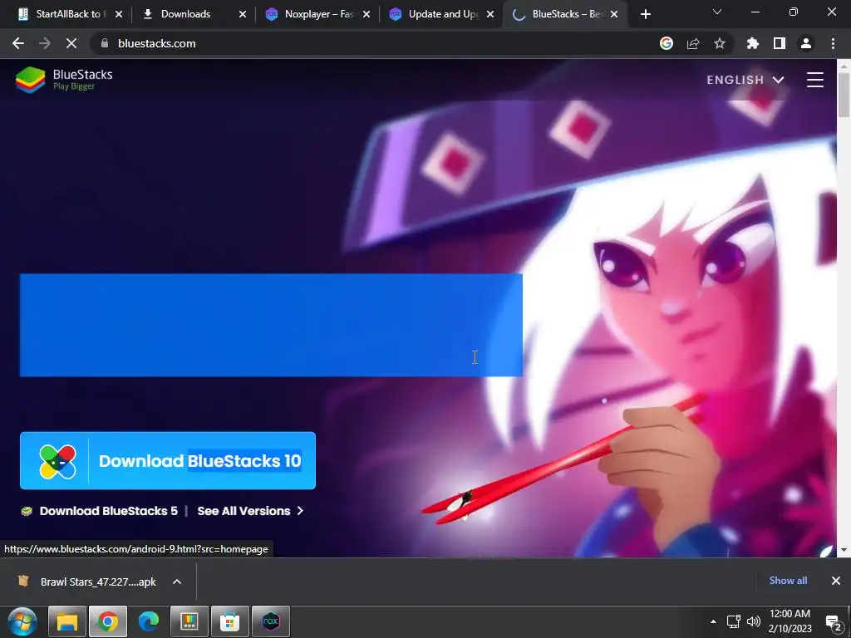Viewport: 851px width, 638px height.
Task: Show hidden tray icons arrow
Action: (x=713, y=621)
